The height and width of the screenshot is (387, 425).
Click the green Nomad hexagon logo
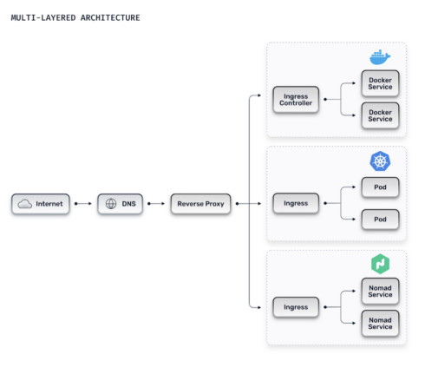click(380, 264)
